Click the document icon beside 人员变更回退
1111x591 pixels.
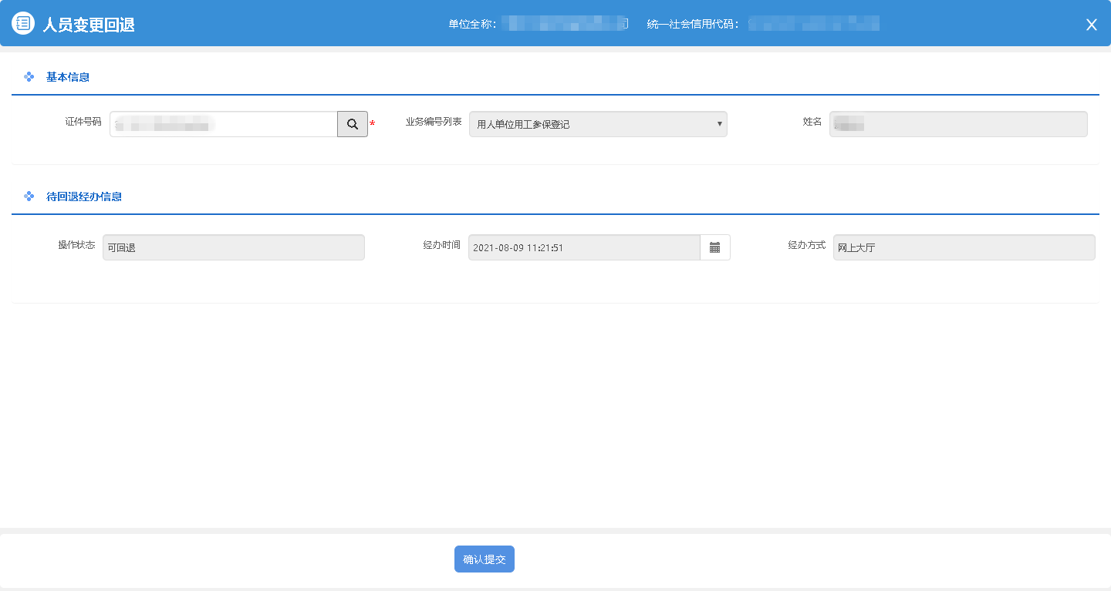point(23,24)
